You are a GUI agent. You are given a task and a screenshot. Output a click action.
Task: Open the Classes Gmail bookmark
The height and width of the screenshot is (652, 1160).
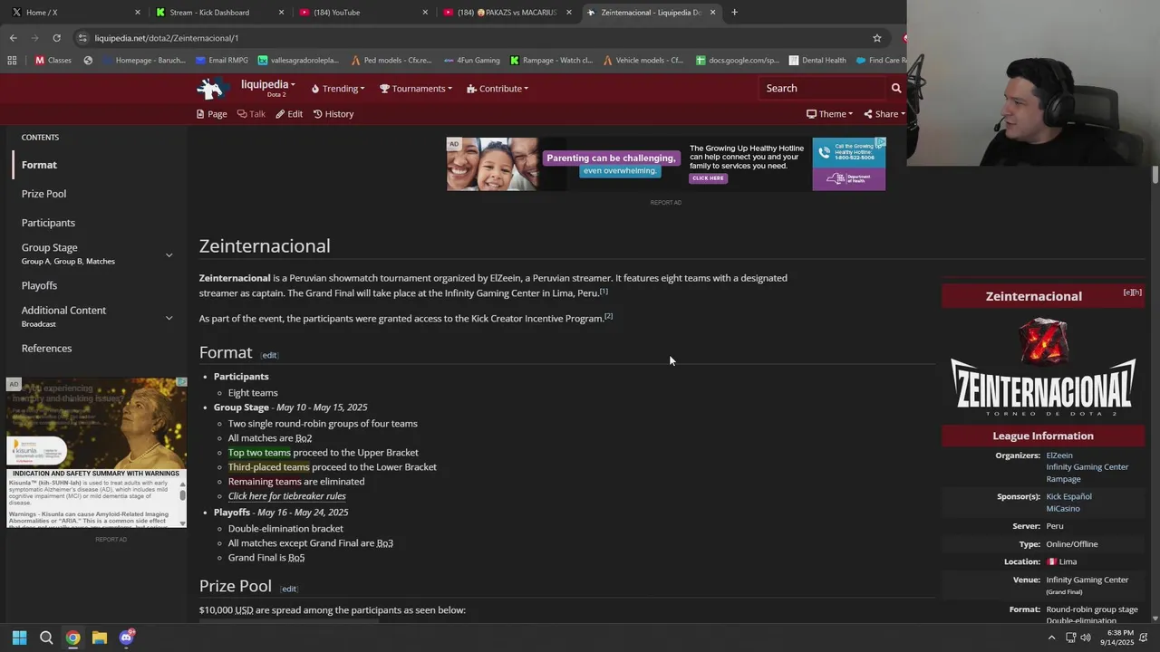click(53, 61)
